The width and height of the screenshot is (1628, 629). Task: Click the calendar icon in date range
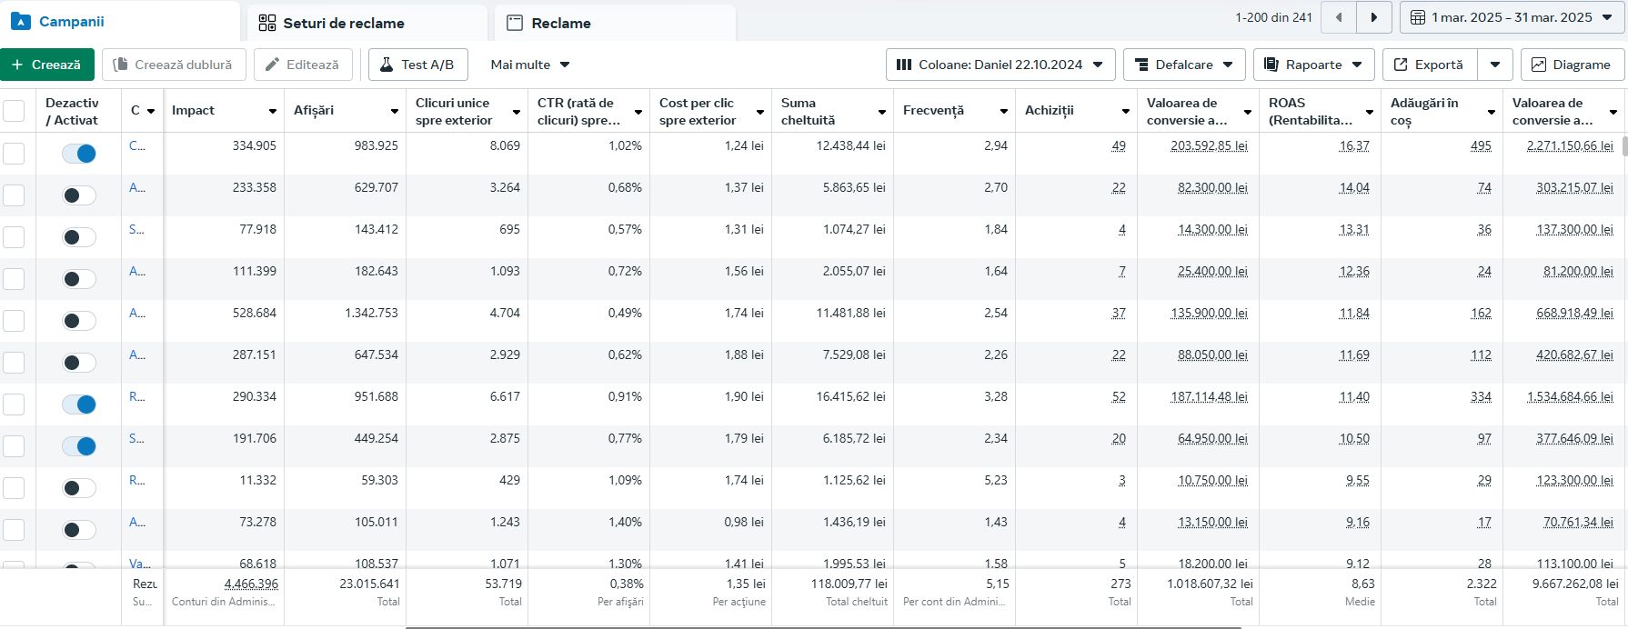tap(1417, 17)
